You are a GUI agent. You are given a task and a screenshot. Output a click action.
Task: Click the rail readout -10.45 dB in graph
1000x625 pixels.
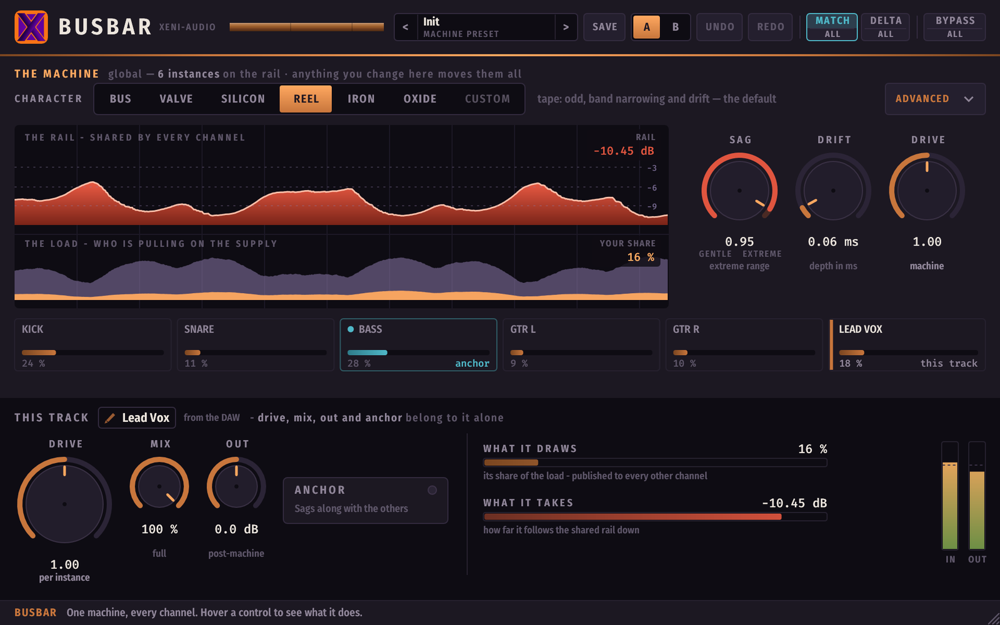pos(624,151)
